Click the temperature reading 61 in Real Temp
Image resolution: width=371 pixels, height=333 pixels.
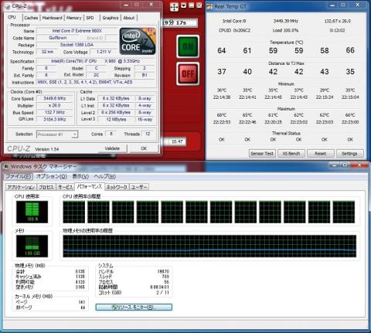(247, 50)
